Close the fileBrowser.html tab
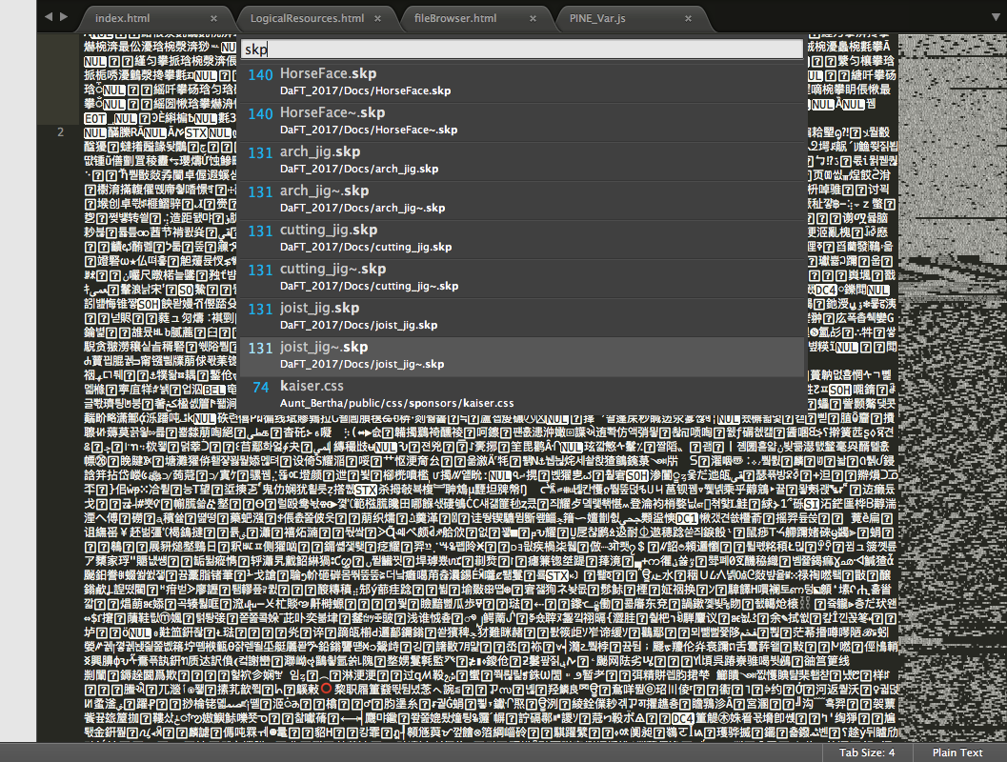This screenshot has width=1007, height=762. (x=533, y=19)
